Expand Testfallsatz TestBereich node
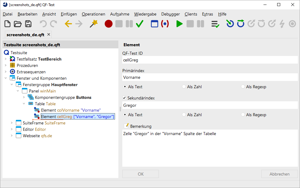Viewport: 300px width, 188px height. coord(5,59)
